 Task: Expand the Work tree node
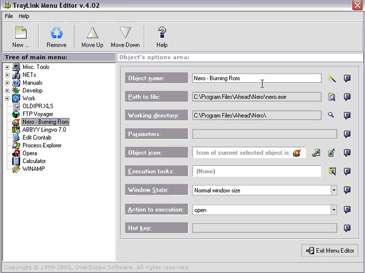(7, 98)
